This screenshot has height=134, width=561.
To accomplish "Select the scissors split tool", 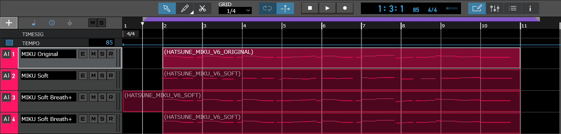I will pos(203,8).
